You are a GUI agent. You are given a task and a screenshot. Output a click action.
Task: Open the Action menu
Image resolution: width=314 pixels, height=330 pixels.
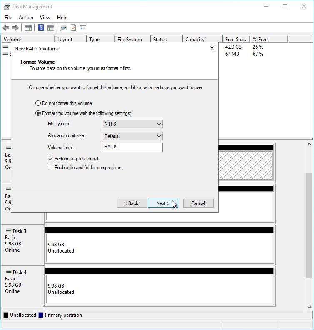click(26, 17)
